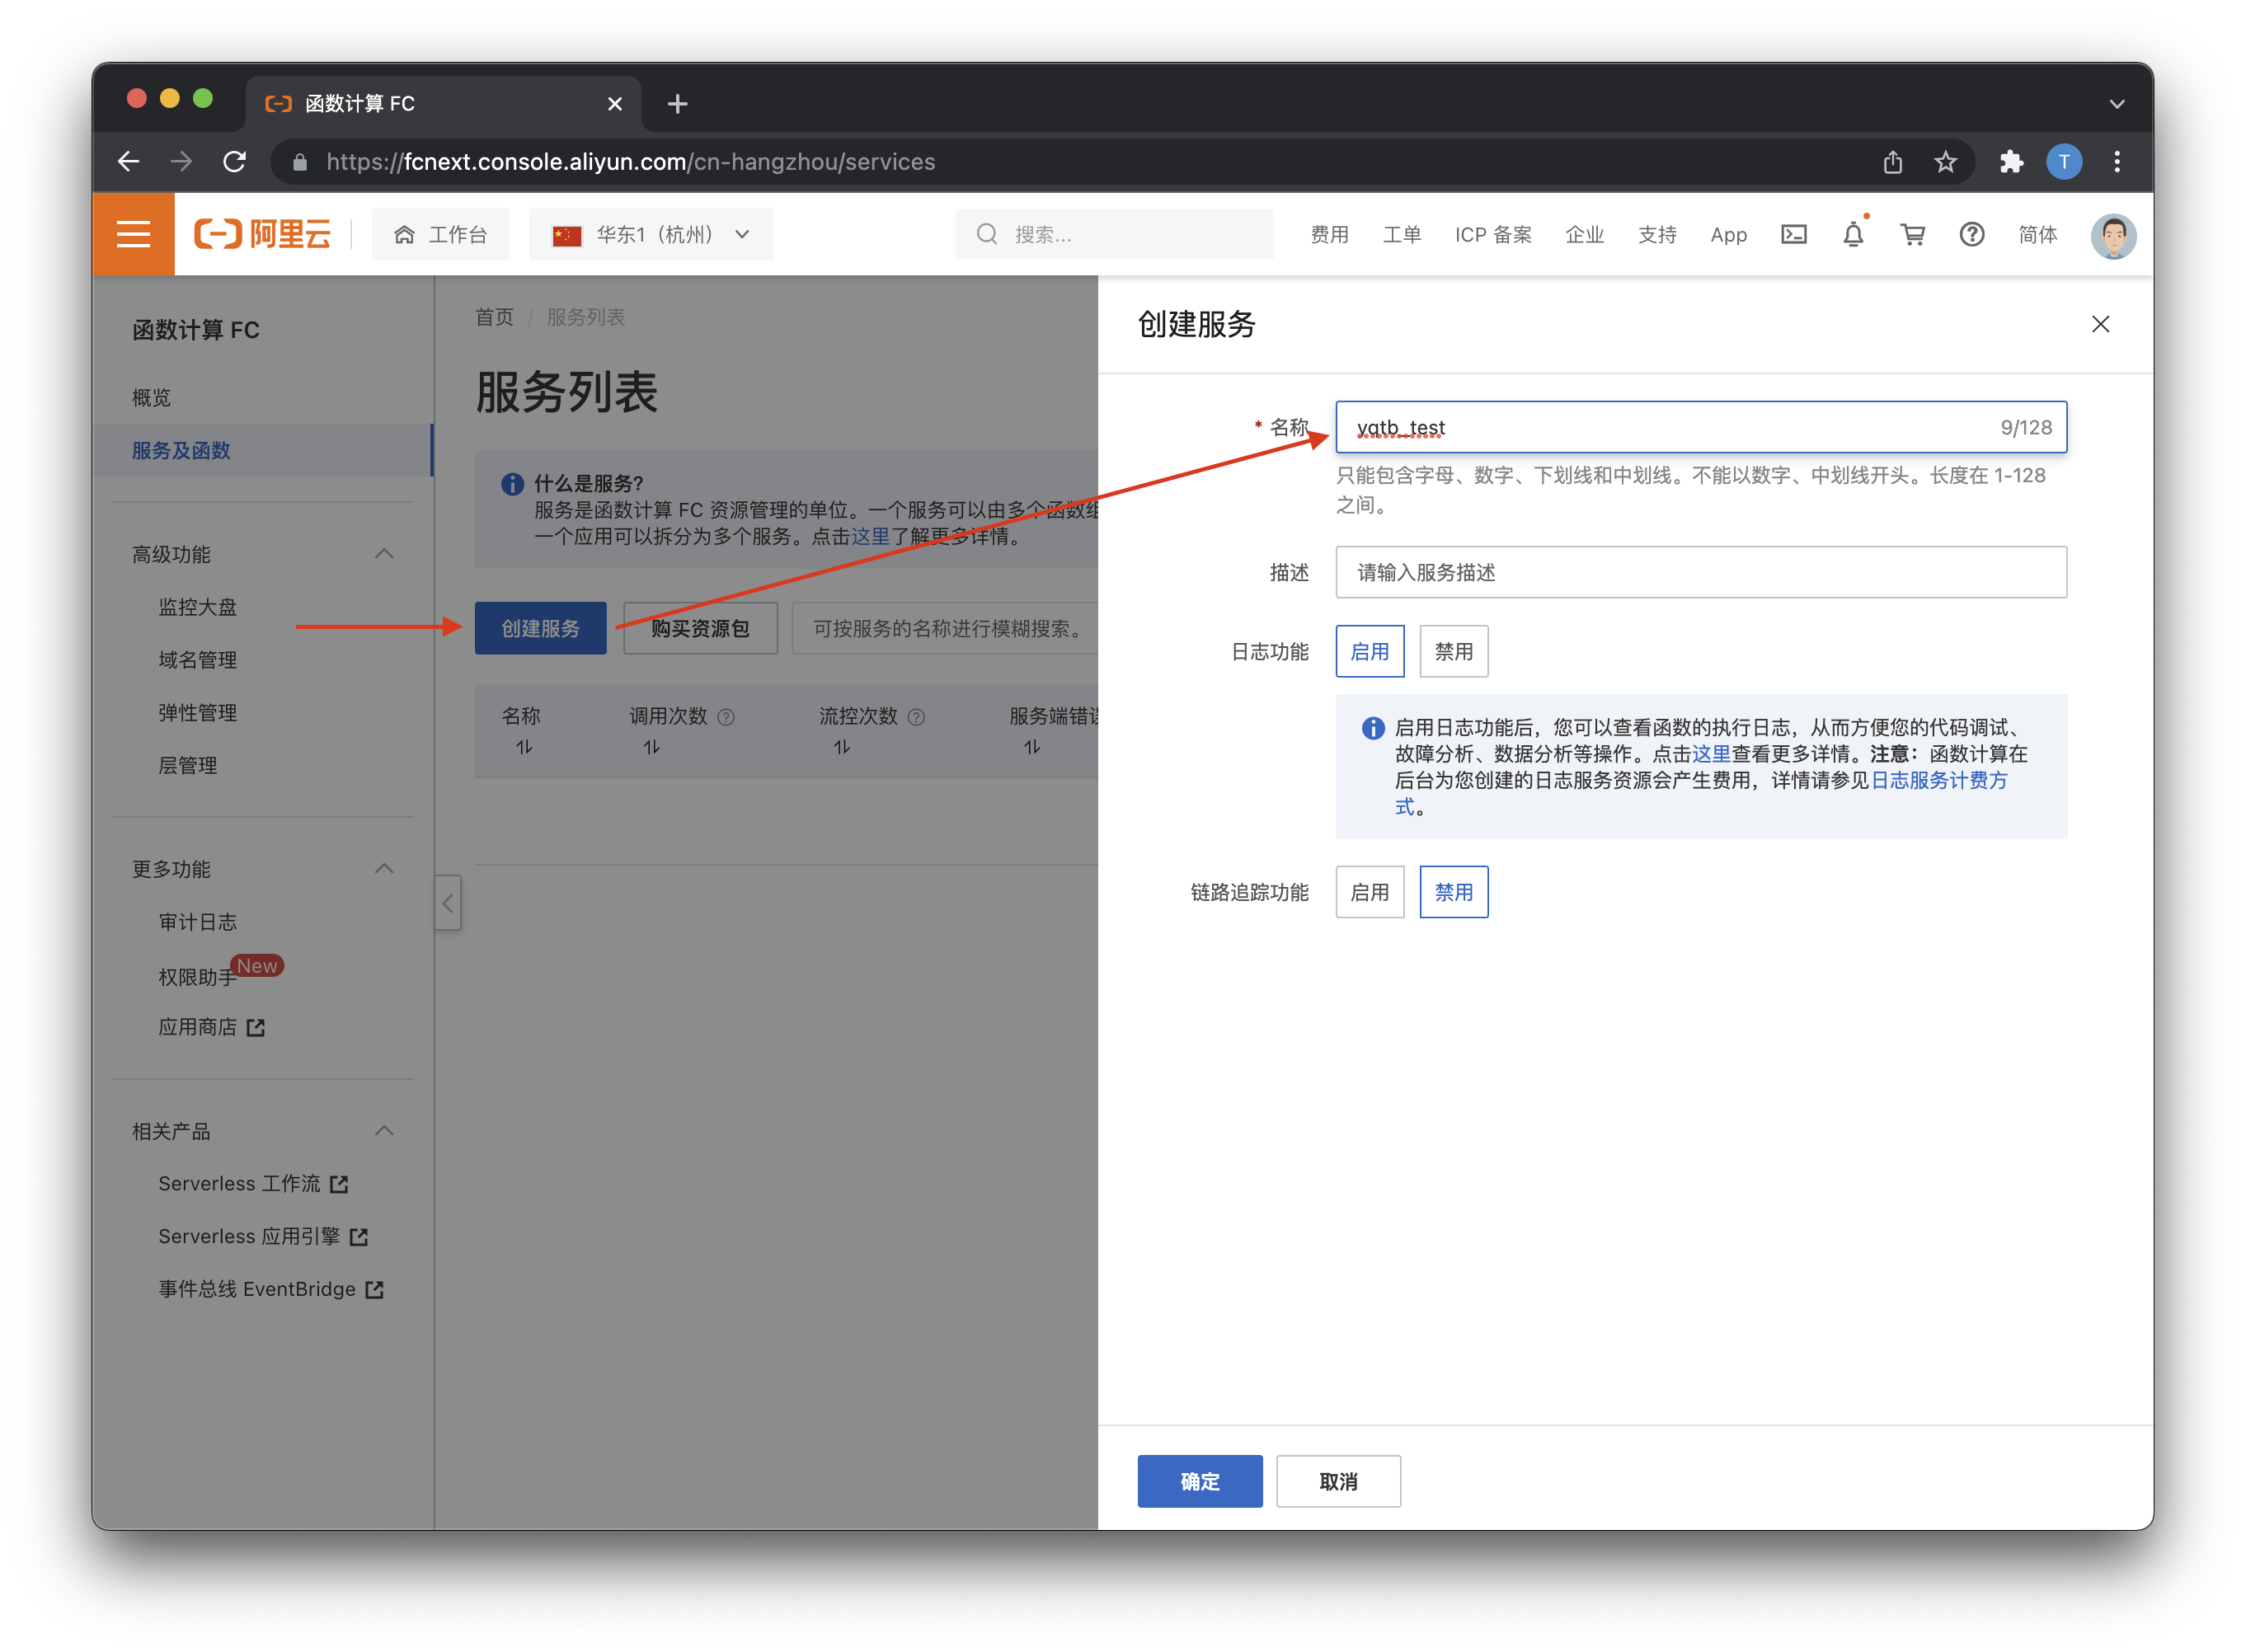
Task: Click info icon next to 流控次数
Action: click(916, 717)
